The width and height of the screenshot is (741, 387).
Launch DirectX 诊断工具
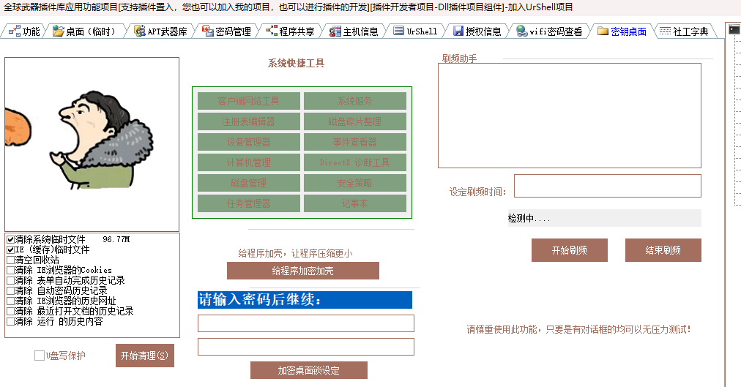click(x=355, y=162)
